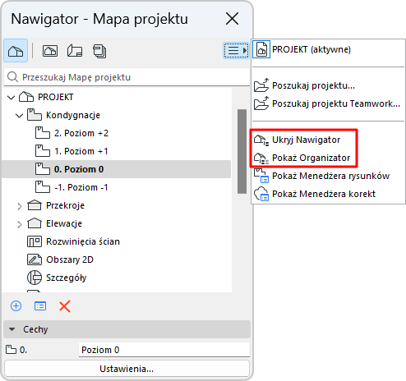
Task: Close the Nawigator panel
Action: 232,19
